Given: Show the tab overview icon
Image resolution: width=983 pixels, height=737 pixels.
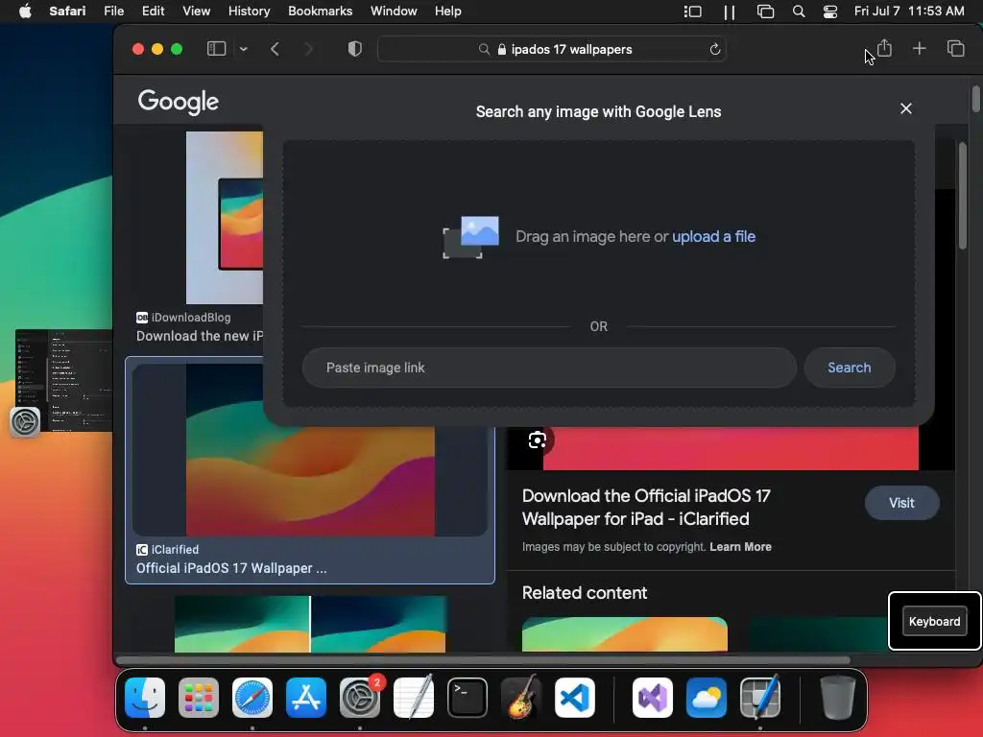Looking at the screenshot, I should (955, 48).
